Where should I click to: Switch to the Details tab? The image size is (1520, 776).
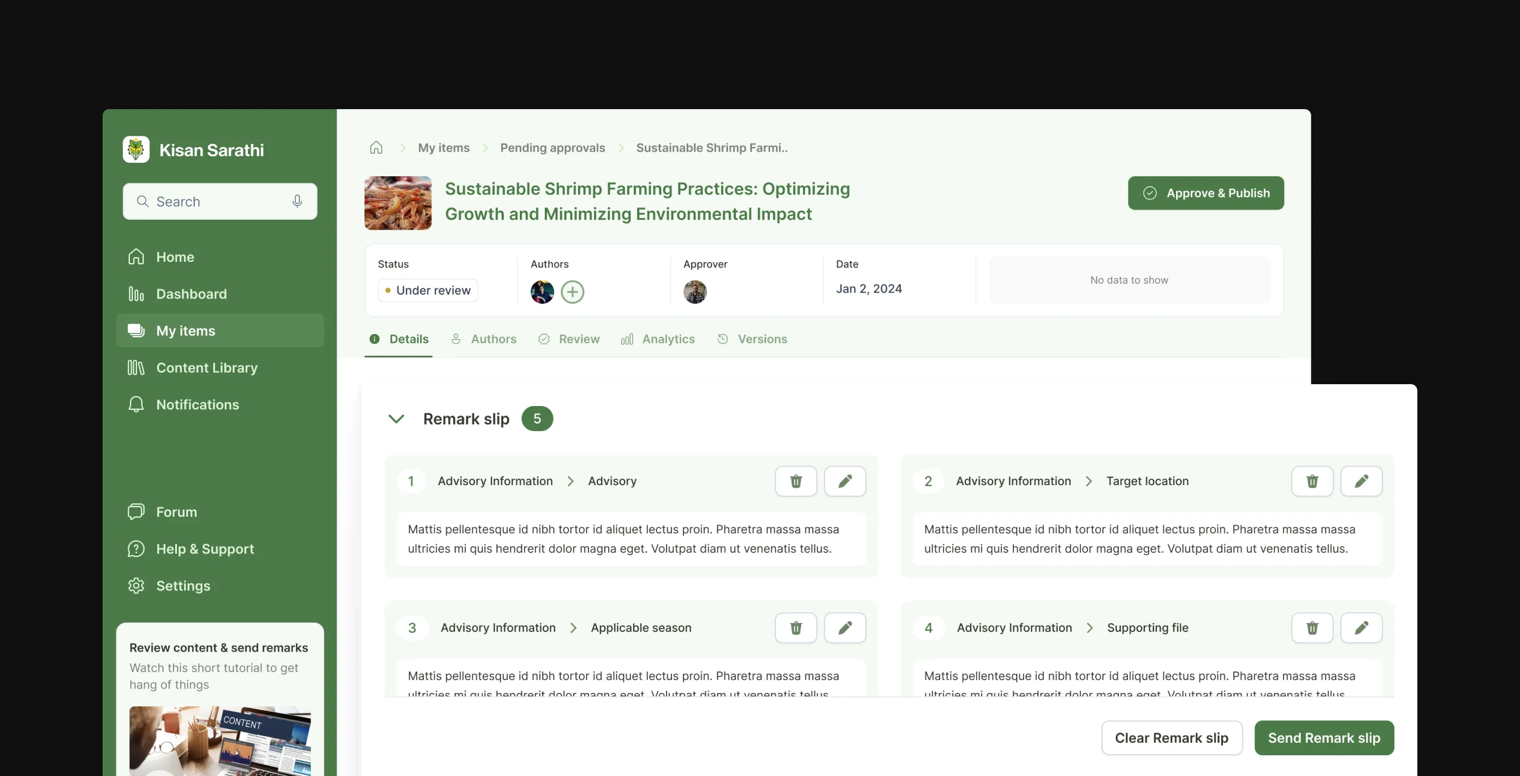click(x=399, y=339)
